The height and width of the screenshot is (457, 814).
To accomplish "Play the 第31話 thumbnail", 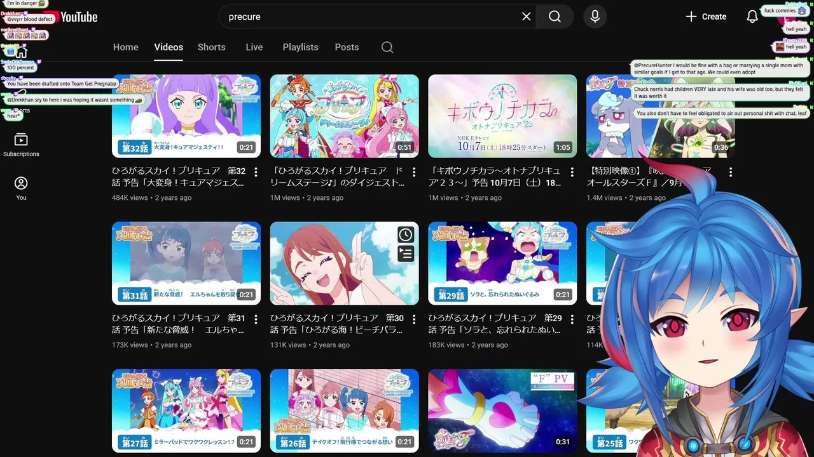I will pyautogui.click(x=186, y=263).
